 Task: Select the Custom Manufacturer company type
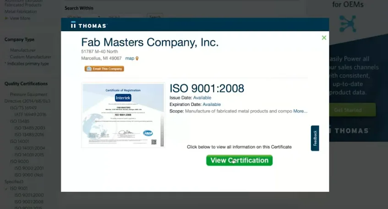30,57
